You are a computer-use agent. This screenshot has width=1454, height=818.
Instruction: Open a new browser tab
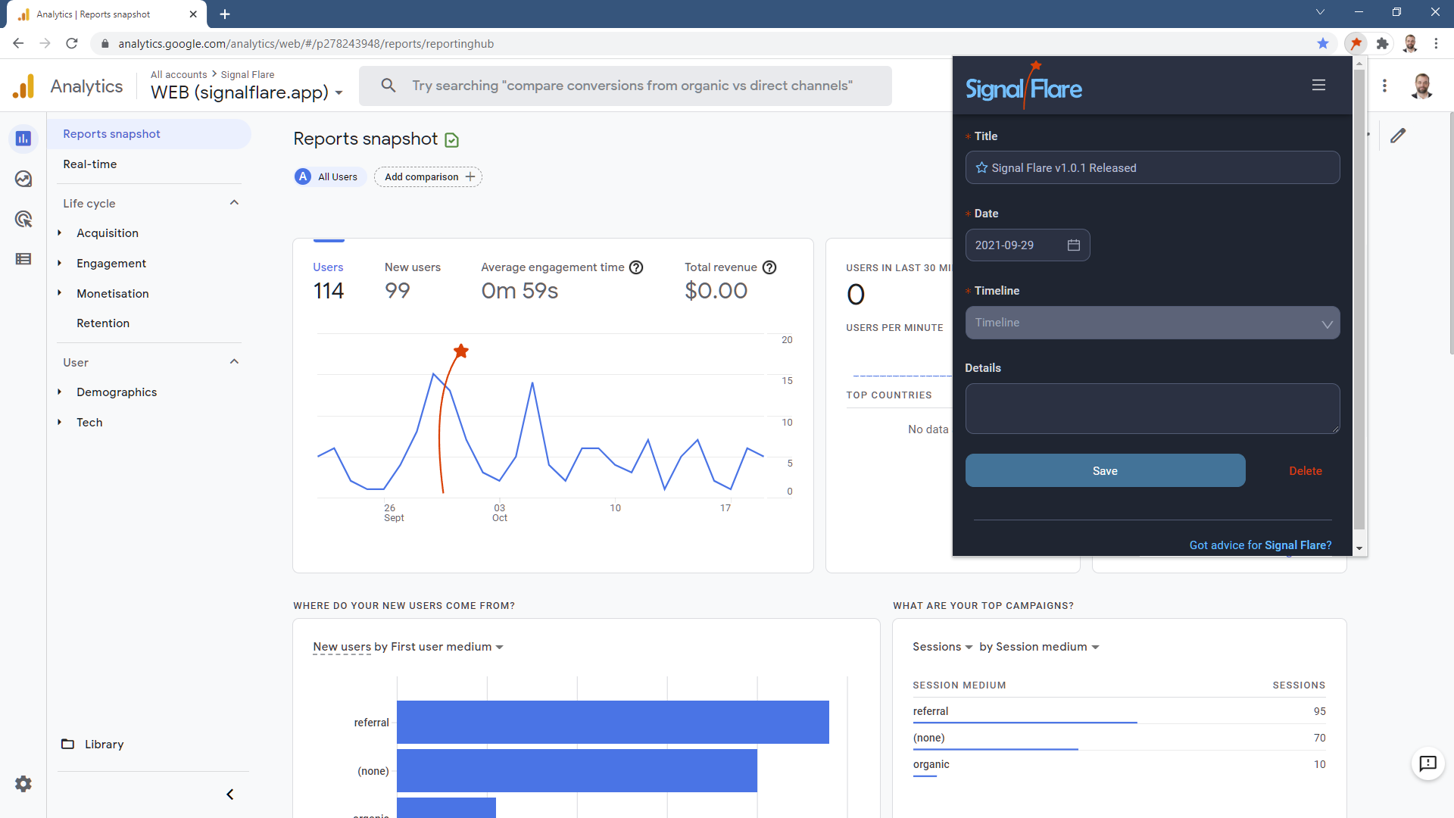click(225, 14)
